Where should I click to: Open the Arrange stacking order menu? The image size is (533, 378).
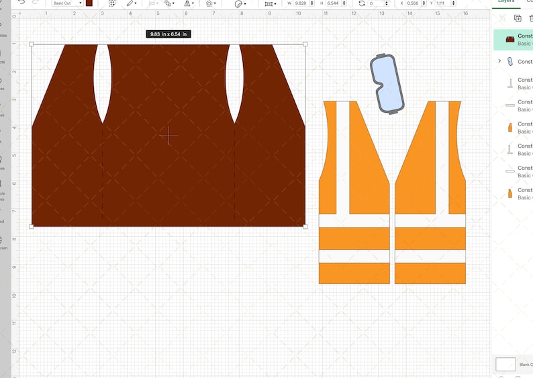pyautogui.click(x=169, y=3)
